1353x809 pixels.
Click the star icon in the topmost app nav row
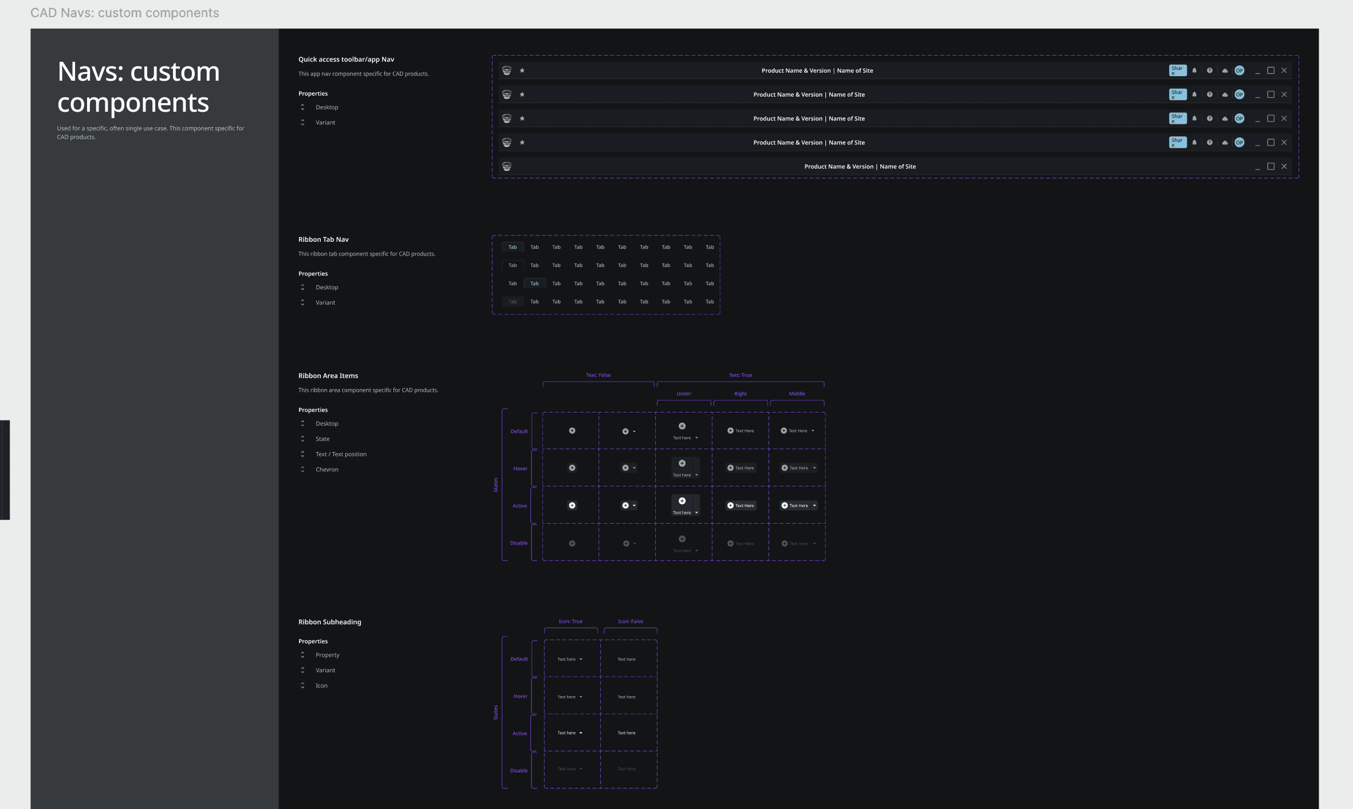pyautogui.click(x=522, y=70)
